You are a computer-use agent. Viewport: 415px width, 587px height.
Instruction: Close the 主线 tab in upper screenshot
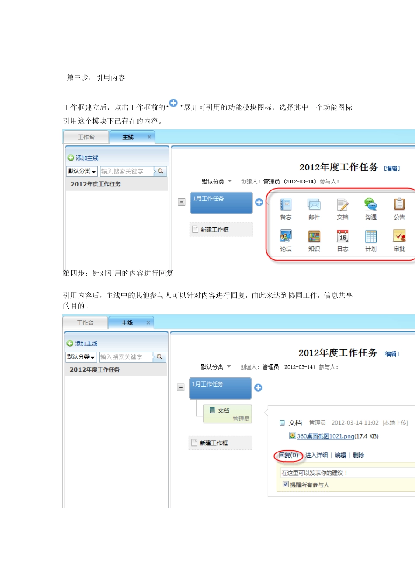click(149, 137)
